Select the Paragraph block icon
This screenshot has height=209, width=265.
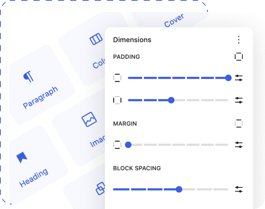pos(29,77)
